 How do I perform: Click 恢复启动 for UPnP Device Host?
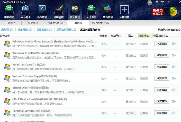point(162,101)
